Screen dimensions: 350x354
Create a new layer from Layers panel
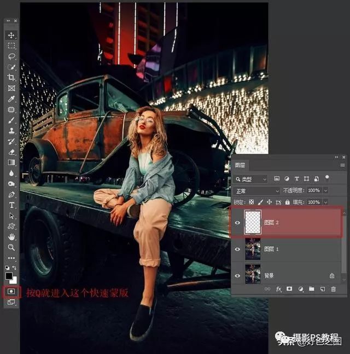click(323, 288)
